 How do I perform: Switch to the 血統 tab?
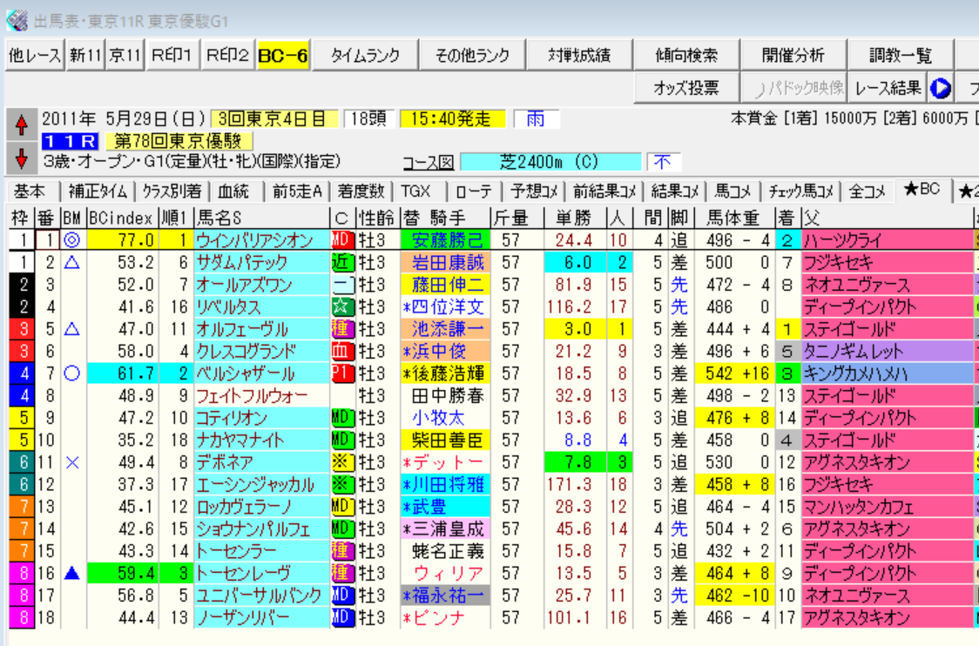pyautogui.click(x=233, y=191)
